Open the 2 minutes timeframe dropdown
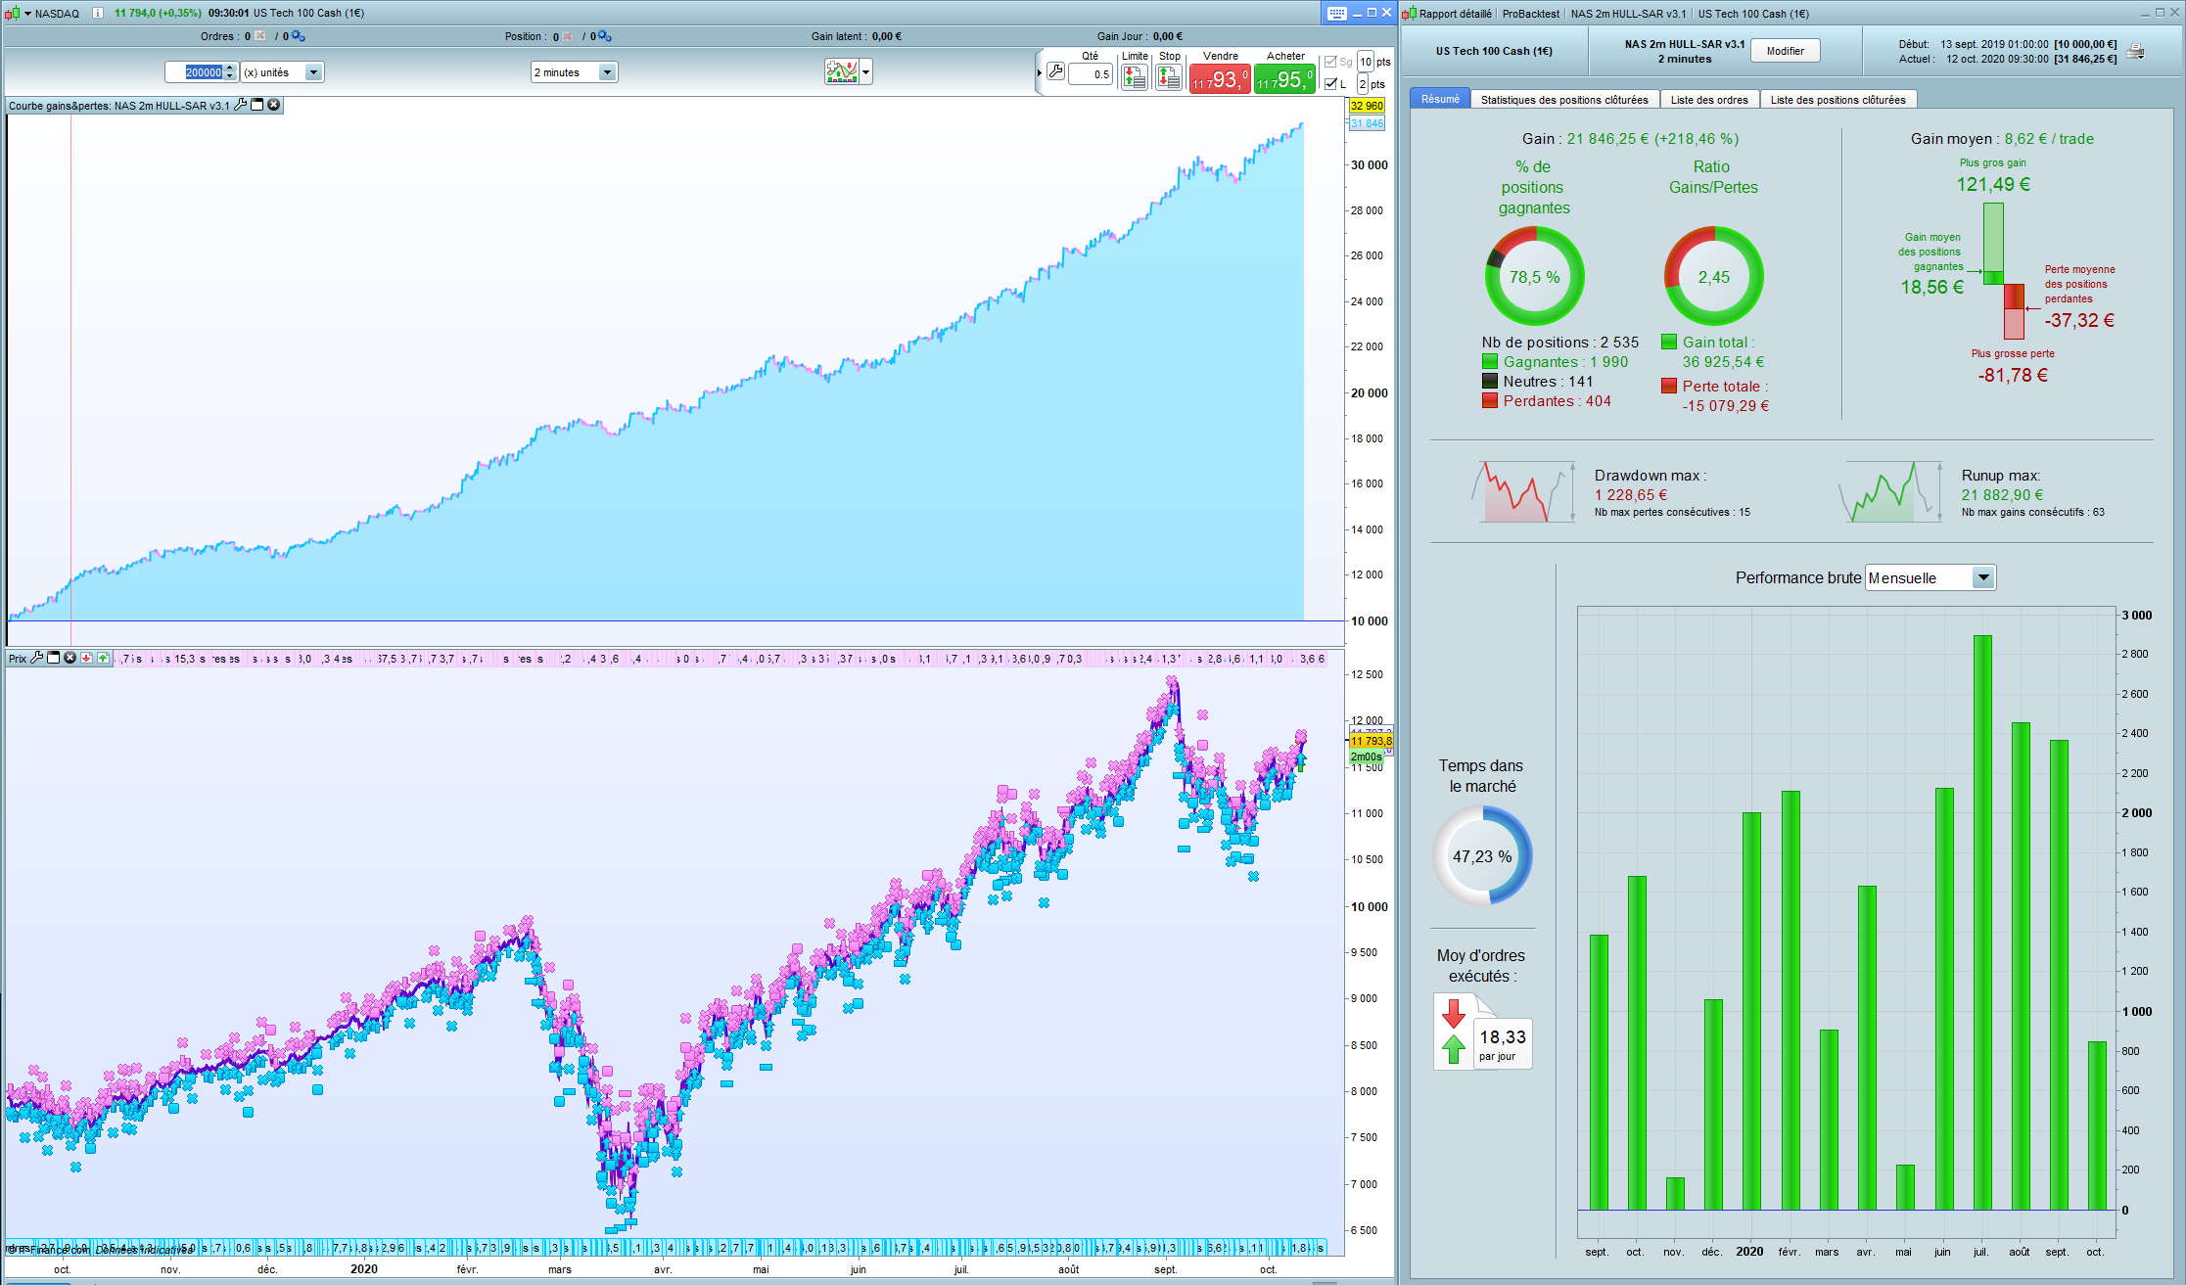The width and height of the screenshot is (2186, 1285). coord(607,72)
